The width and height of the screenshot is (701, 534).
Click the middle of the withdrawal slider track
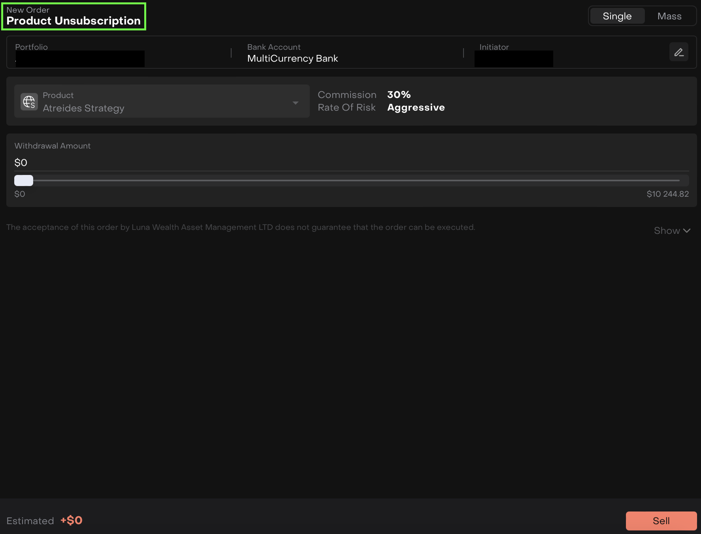coord(351,181)
